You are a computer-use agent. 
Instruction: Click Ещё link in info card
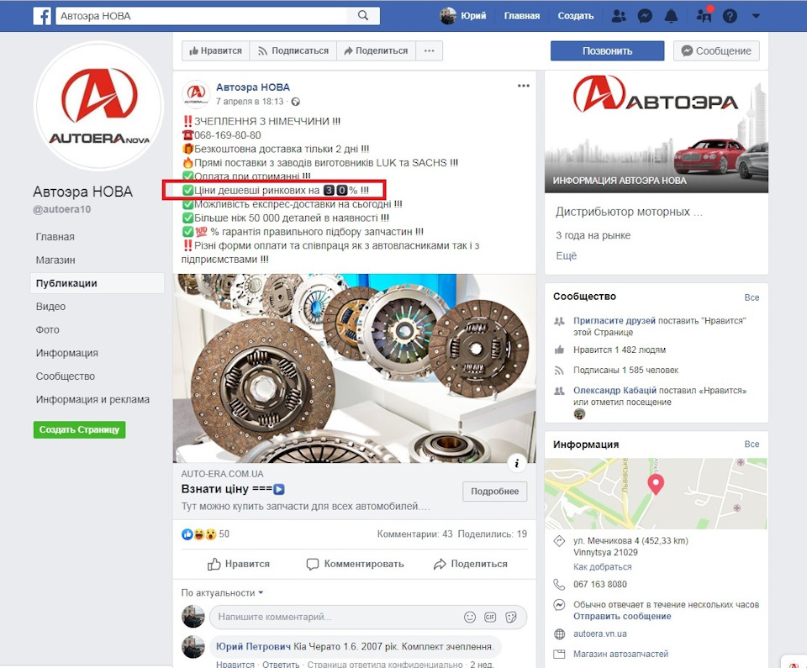pos(566,255)
